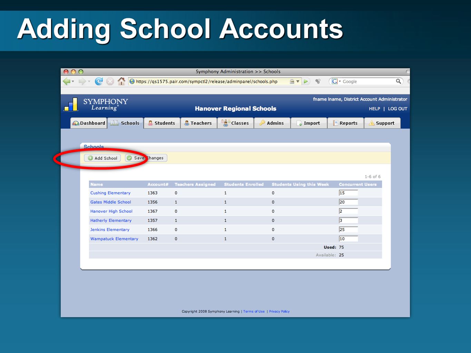The width and height of the screenshot is (471, 353).
Task: Open Hanover High School link
Action: [x=111, y=211]
